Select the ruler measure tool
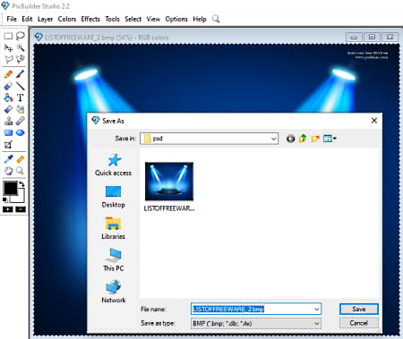This screenshot has height=339, width=403. coord(21,159)
